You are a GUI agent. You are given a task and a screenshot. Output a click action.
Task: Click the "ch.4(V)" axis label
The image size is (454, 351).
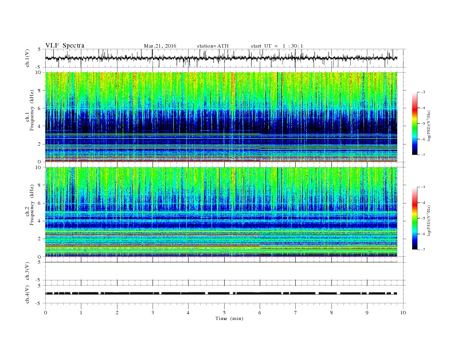coord(28,294)
